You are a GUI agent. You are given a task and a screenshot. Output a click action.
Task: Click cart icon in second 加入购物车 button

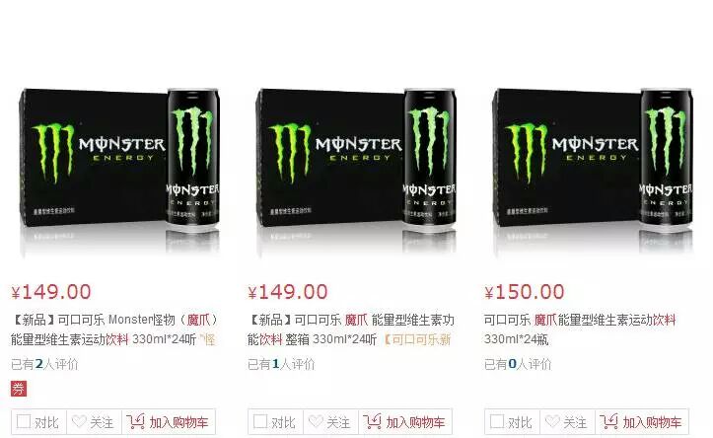pyautogui.click(x=372, y=421)
